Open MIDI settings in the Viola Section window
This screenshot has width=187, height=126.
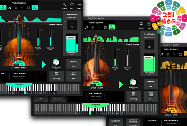point(149,25)
